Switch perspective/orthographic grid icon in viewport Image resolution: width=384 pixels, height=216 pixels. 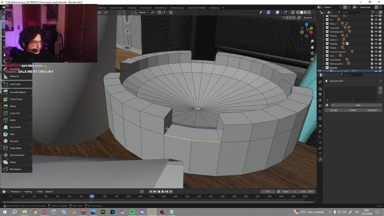pyautogui.click(x=312, y=59)
